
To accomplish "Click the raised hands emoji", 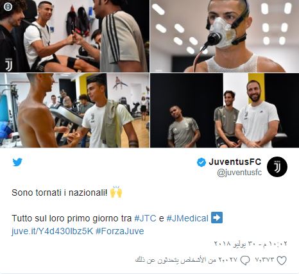I will 116,192.
